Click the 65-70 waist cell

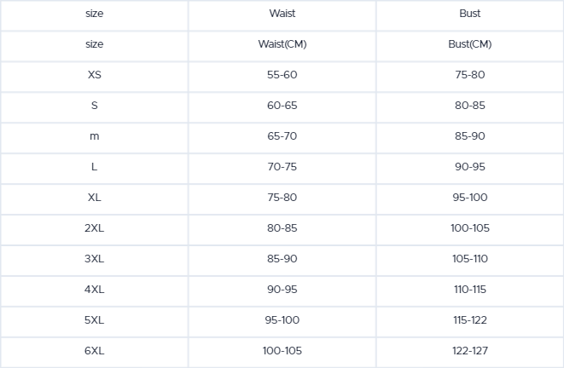pyautogui.click(x=282, y=136)
